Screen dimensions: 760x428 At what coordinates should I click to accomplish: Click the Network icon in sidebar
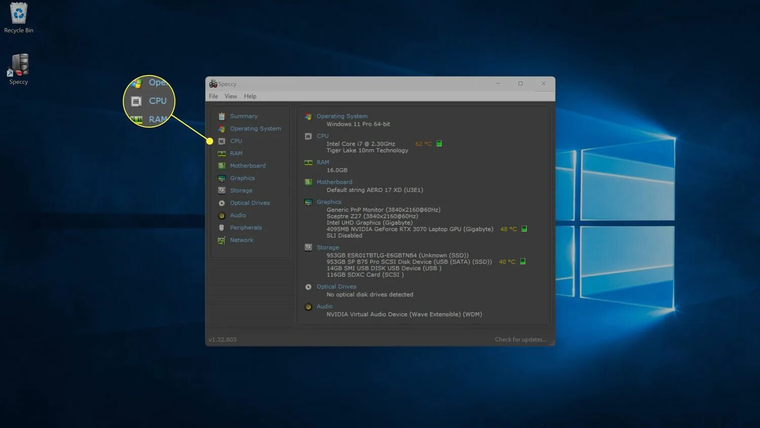coord(221,240)
